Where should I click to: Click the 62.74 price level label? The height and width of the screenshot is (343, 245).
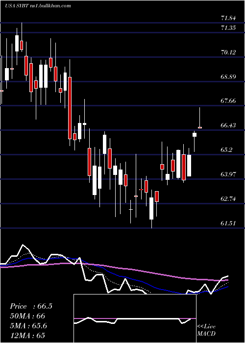coord(229,199)
